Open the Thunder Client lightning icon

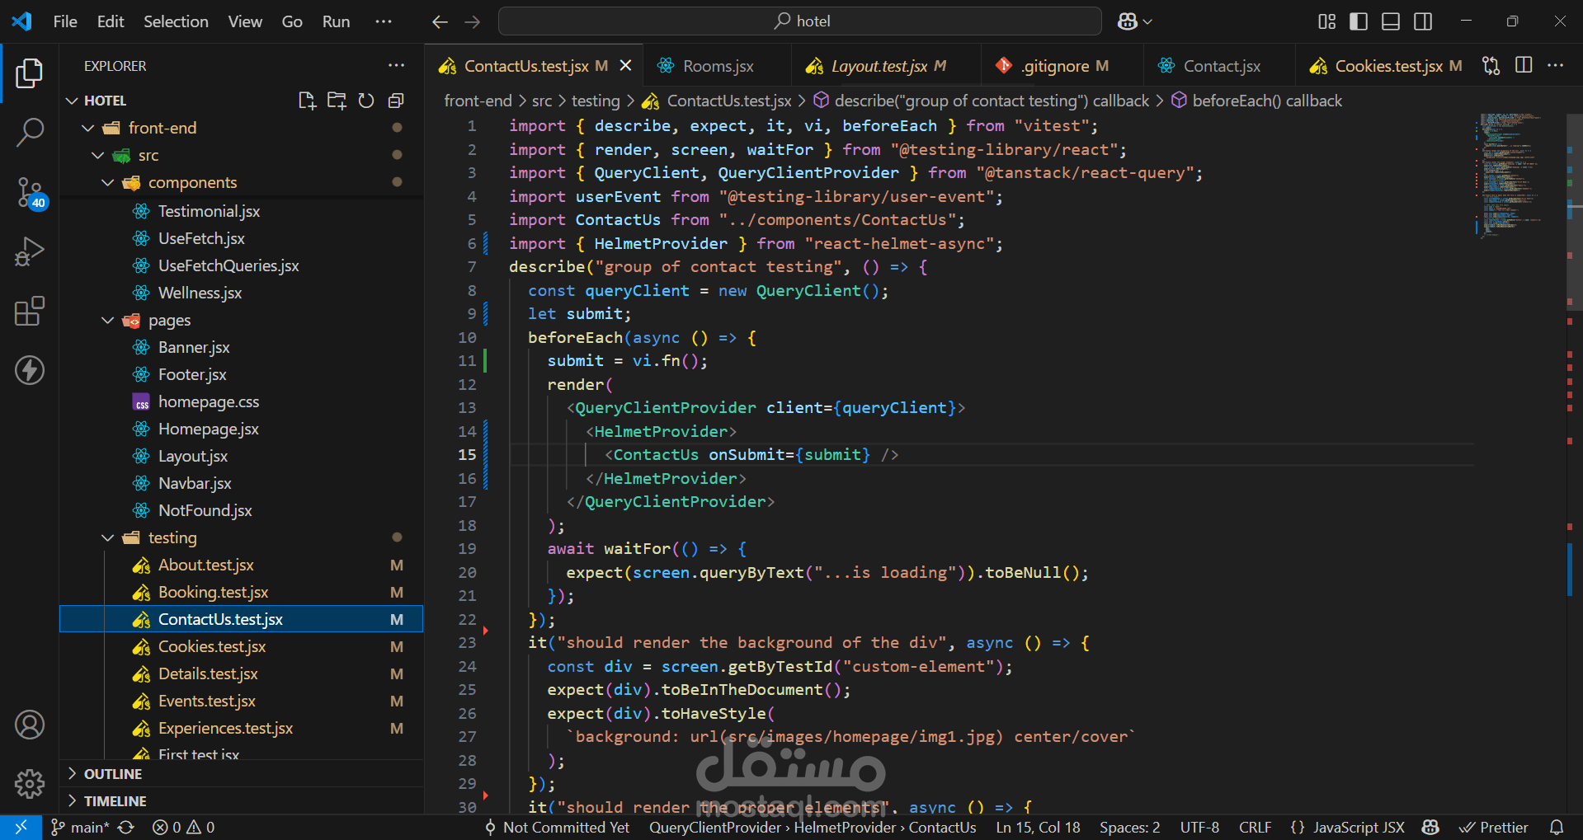30,370
